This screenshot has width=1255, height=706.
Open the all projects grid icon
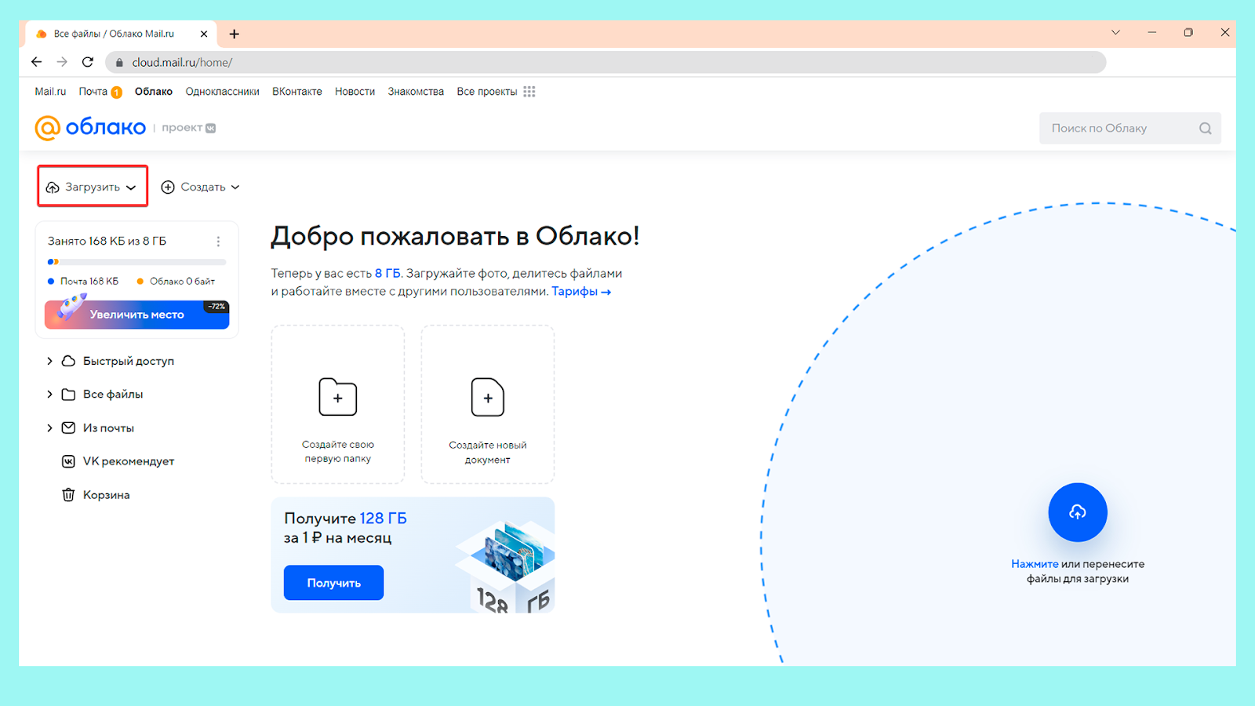click(x=529, y=92)
